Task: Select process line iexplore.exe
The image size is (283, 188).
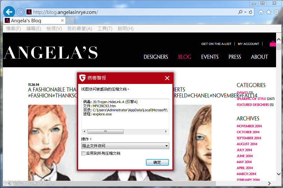Action: 97,114
